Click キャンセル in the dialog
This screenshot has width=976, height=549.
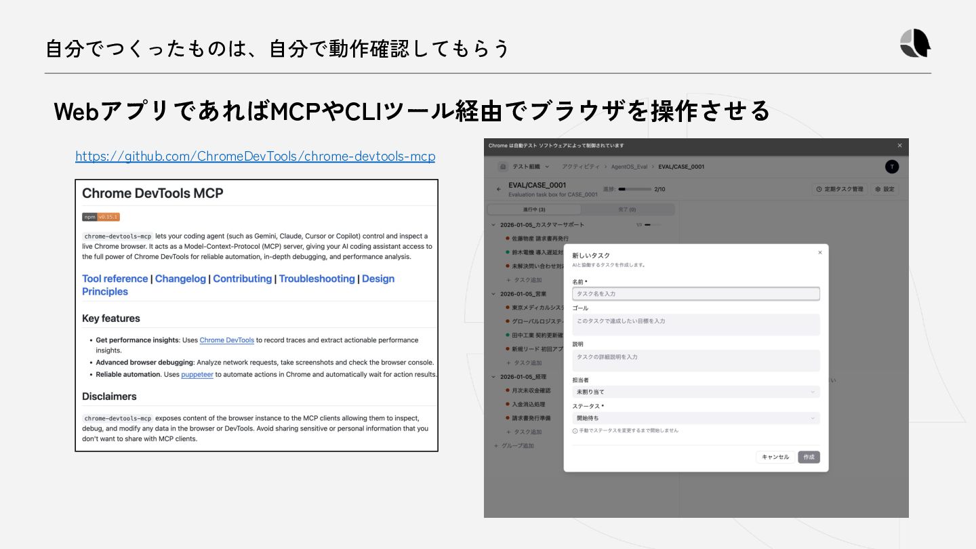(775, 457)
